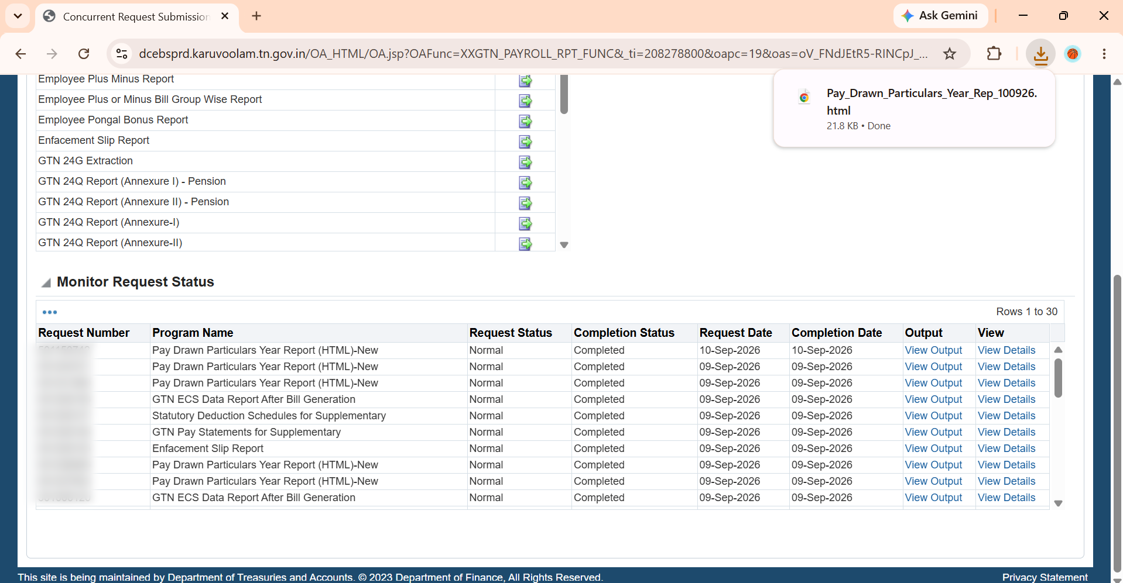Submit GTN 24Q Report (Annexure I) - Pension
The height and width of the screenshot is (583, 1123).
[x=525, y=182]
